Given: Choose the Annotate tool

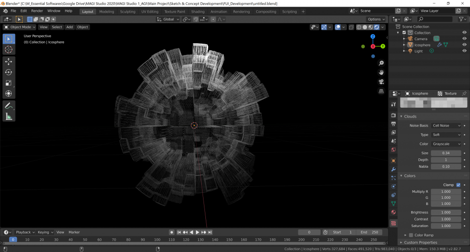Looking at the screenshot, I should tap(8, 106).
